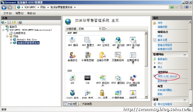Image resolution: width=193 pixels, height=112 pixels.
Task: Click the 失败请求跟踪 link
Action: 166,90
